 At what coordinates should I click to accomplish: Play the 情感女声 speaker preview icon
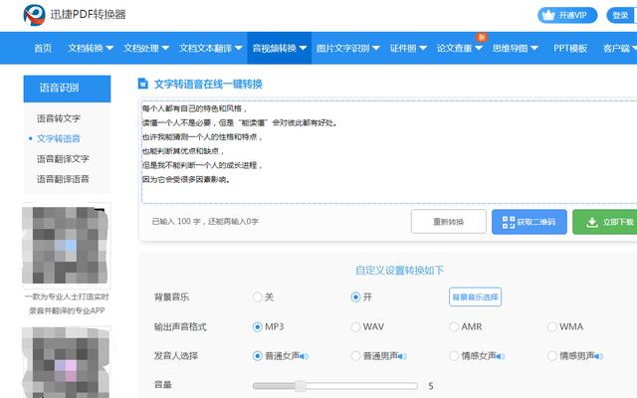(501, 356)
